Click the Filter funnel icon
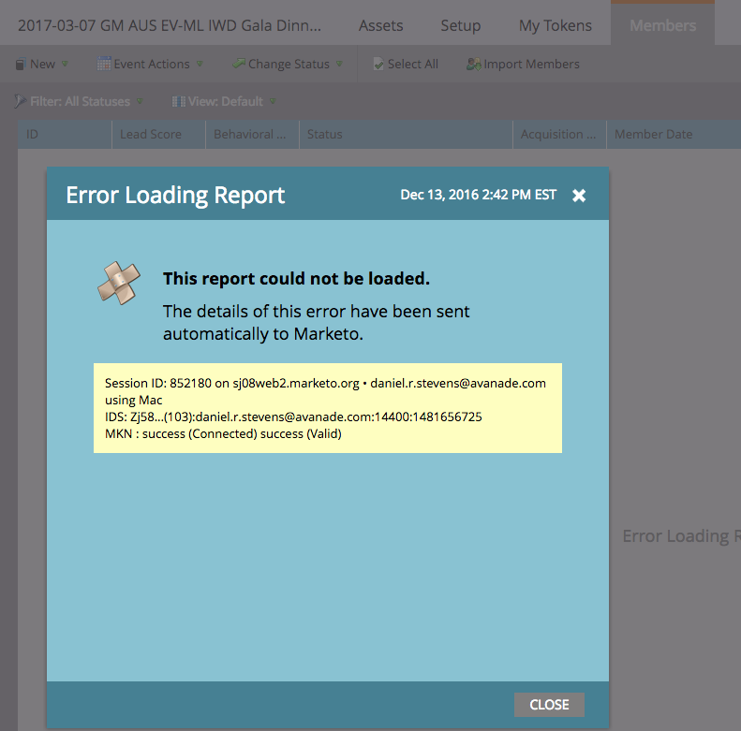 pyautogui.click(x=20, y=101)
